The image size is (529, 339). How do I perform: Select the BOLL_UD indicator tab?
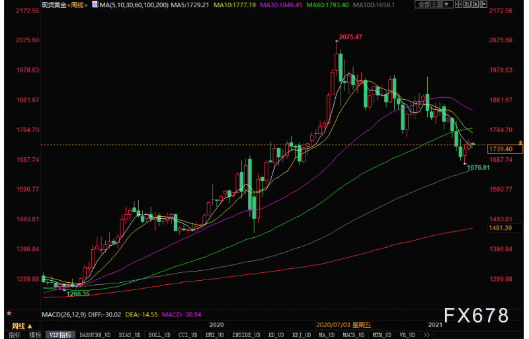point(159,335)
